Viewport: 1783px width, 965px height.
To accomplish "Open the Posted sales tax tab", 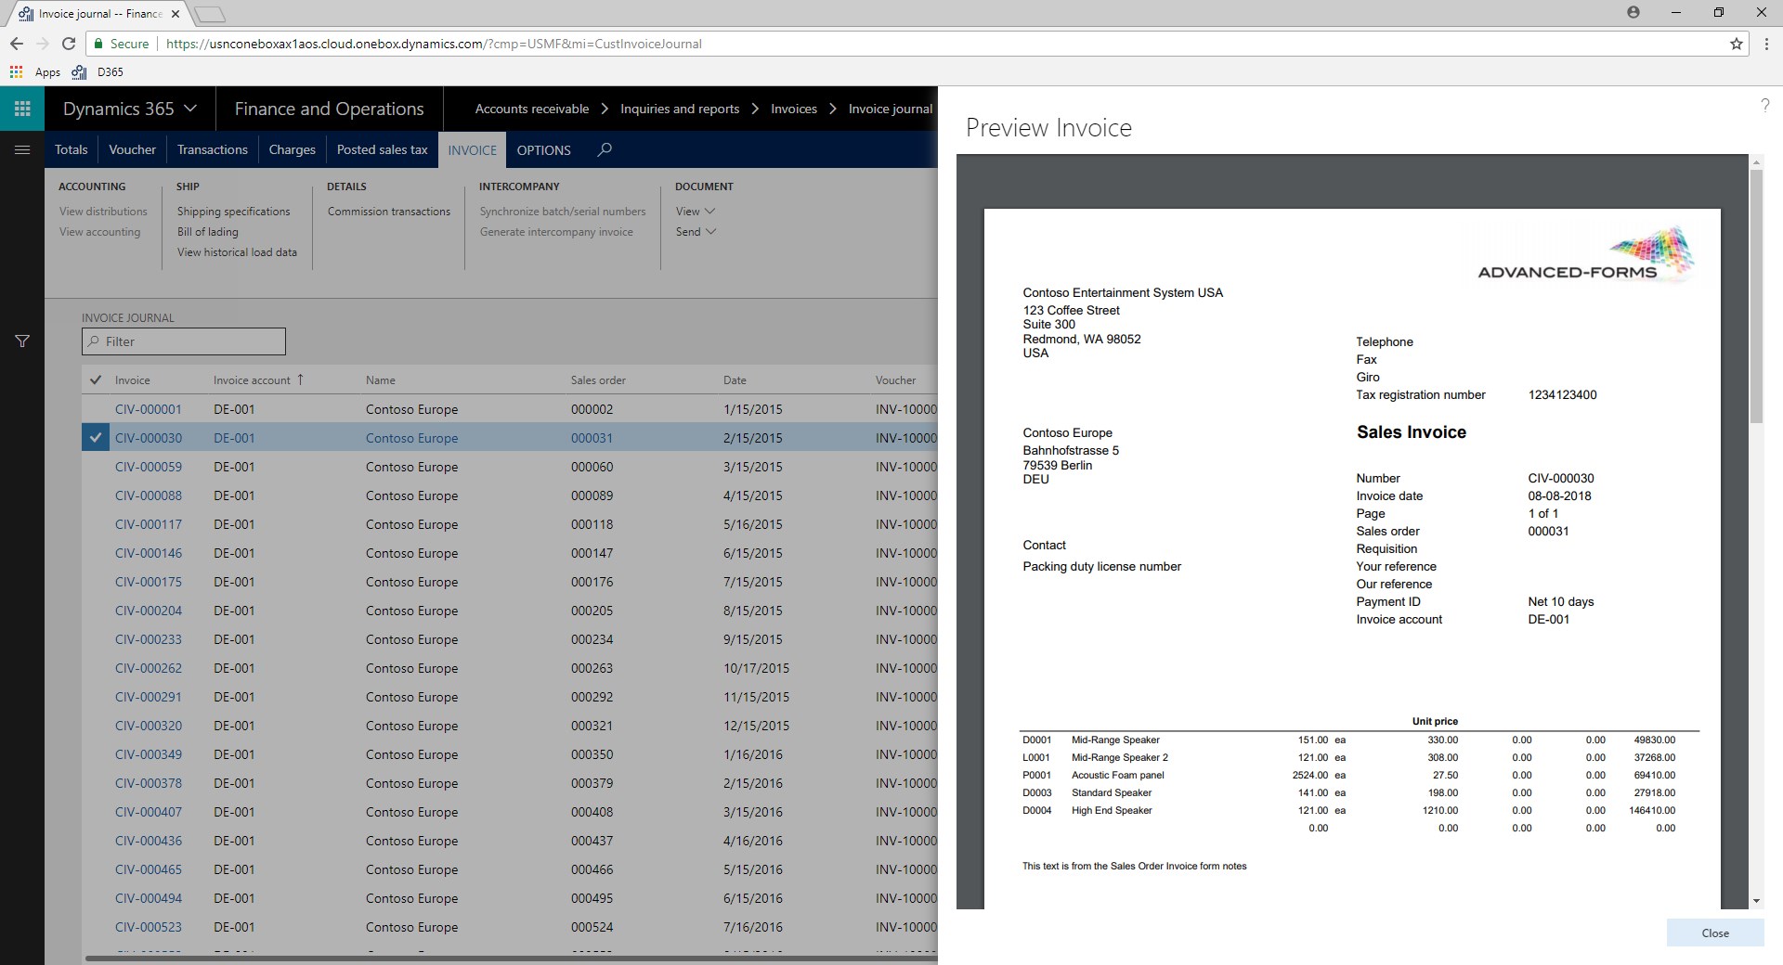I will tap(383, 149).
